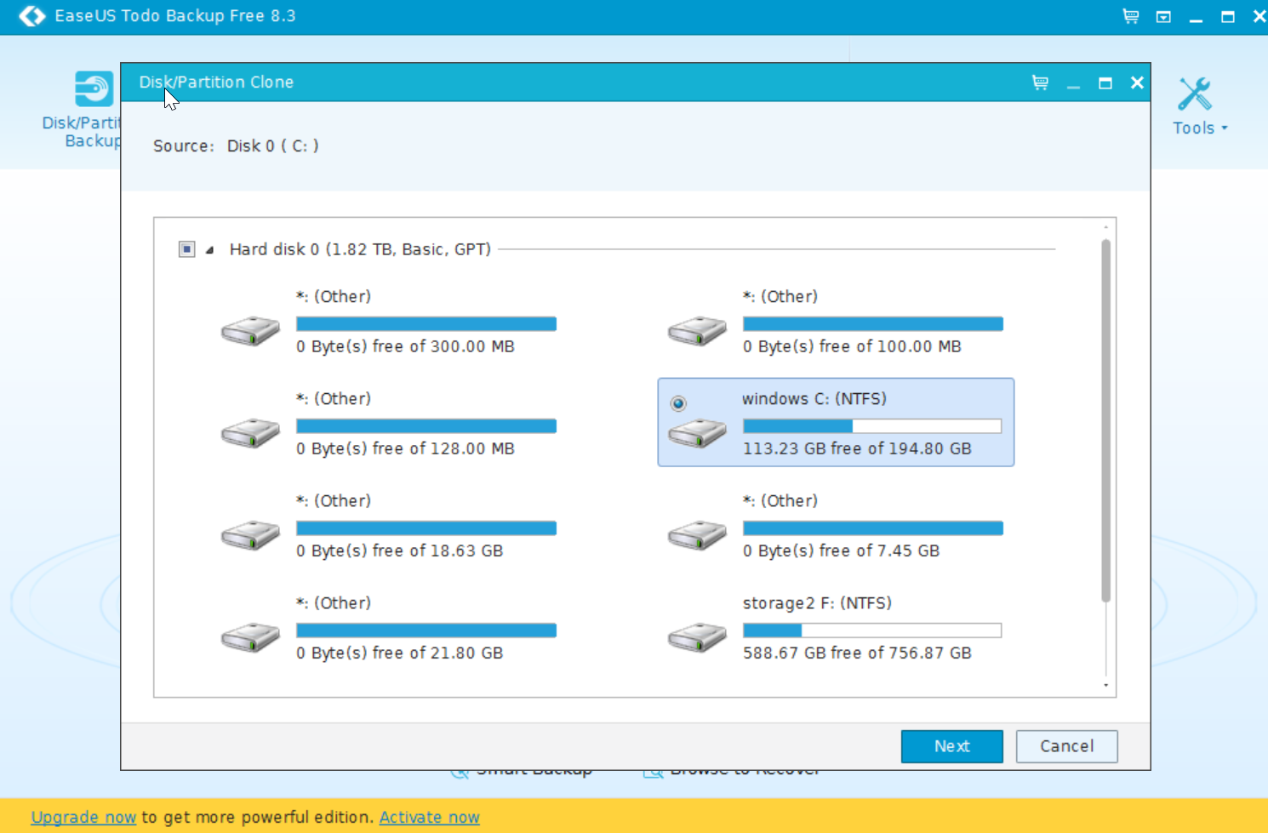Collapse the Hard disk 0 tree arrow
Viewport: 1268px width, 833px height.
[209, 250]
